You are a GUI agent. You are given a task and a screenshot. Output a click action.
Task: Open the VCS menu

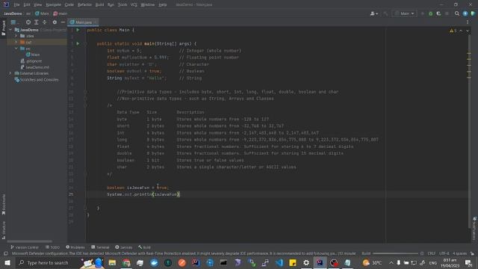[134, 4]
